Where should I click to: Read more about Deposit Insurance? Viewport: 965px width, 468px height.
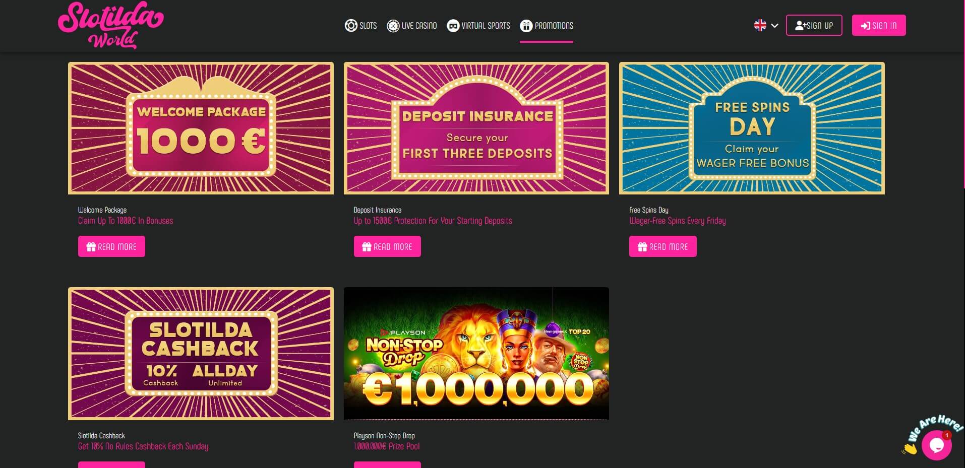(387, 246)
